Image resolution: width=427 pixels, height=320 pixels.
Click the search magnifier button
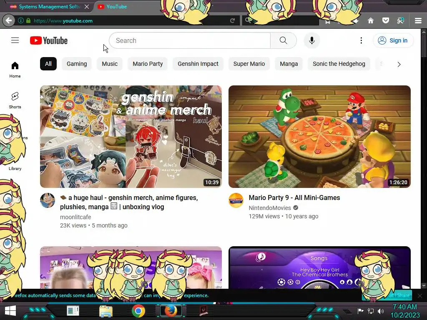coord(283,40)
